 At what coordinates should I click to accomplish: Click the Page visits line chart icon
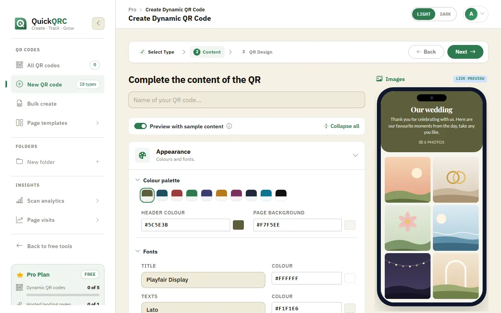click(19, 219)
